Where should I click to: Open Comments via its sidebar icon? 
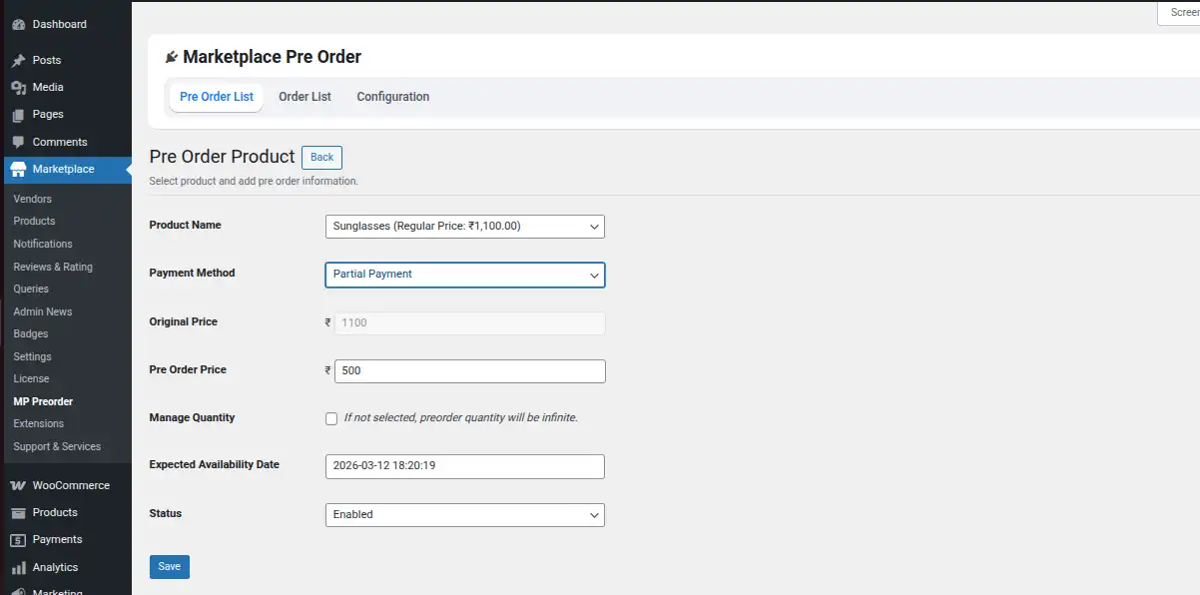tap(20, 141)
